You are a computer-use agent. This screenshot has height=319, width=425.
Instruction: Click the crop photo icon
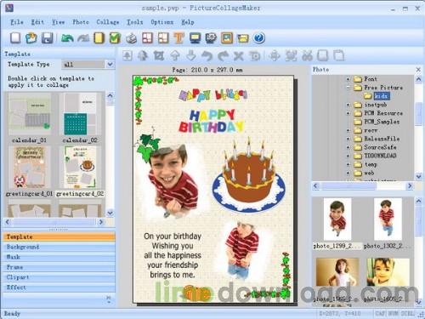pyautogui.click(x=159, y=55)
